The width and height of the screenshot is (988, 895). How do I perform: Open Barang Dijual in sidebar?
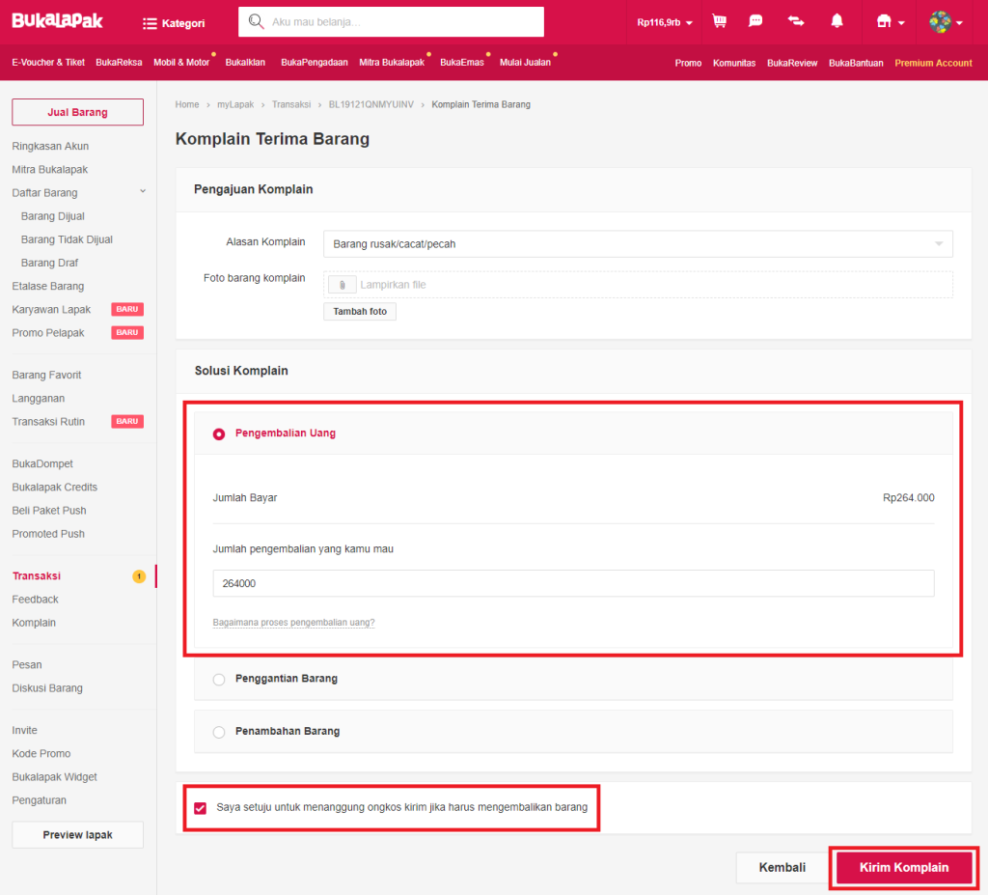53,216
